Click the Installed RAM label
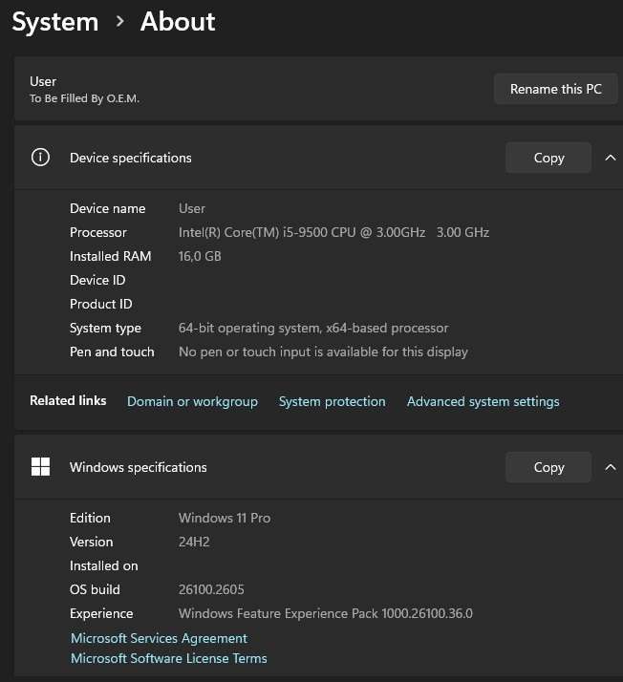623x682 pixels. click(111, 256)
